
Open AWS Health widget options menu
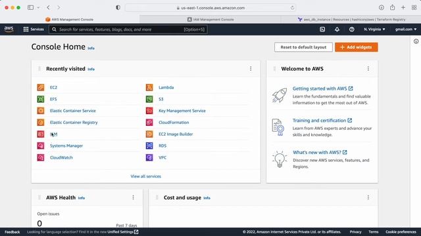(133, 197)
